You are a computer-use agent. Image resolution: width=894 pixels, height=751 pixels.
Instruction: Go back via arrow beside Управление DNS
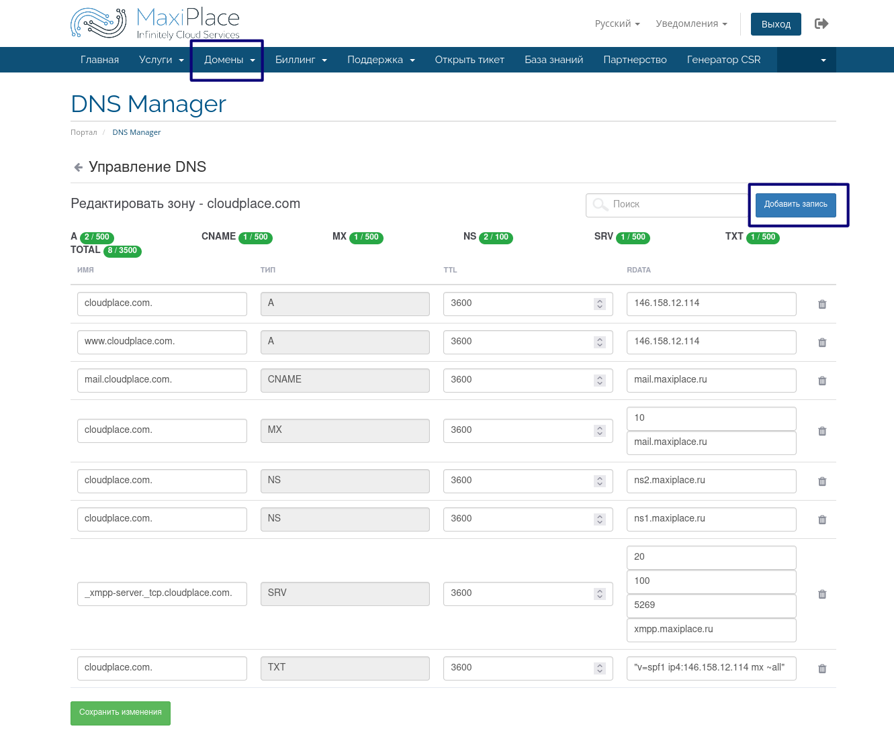[78, 167]
